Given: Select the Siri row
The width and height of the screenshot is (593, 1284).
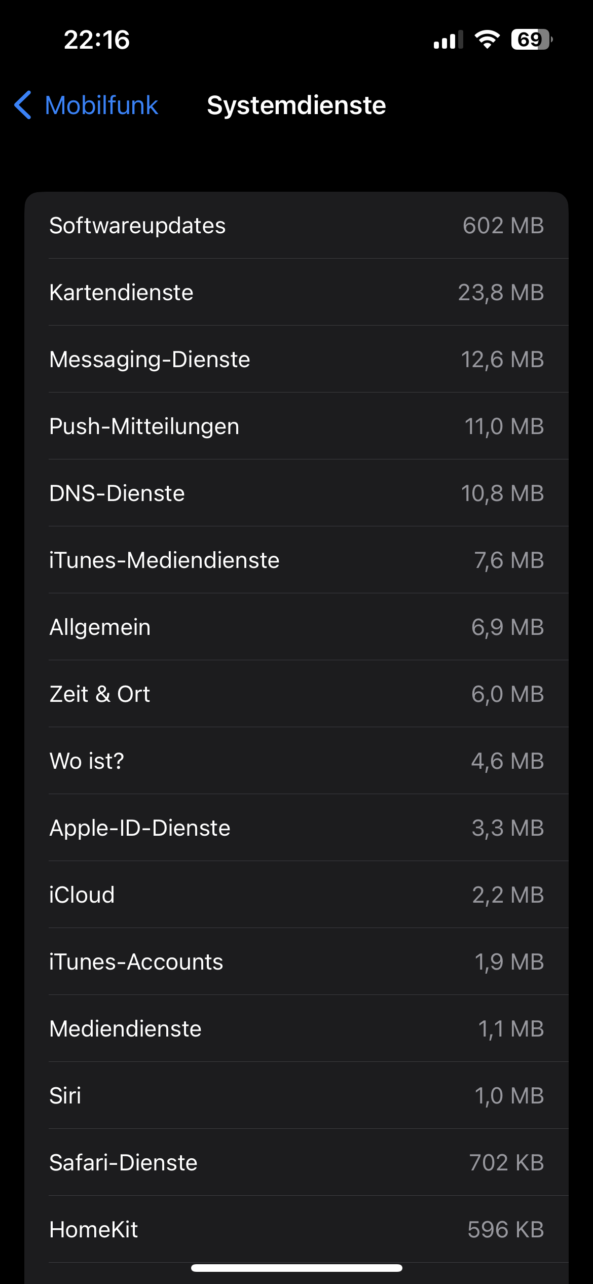Looking at the screenshot, I should 296,1095.
